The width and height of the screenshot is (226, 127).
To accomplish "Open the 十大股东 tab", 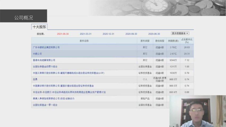I will (39, 27).
